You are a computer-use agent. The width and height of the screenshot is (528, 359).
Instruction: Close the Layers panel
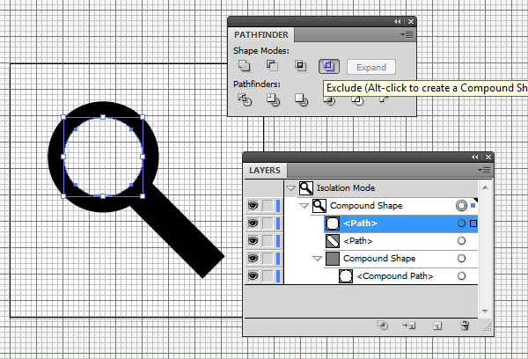(488, 157)
